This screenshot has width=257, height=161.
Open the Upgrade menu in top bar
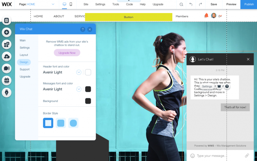point(158,4)
